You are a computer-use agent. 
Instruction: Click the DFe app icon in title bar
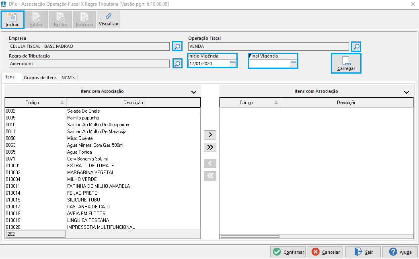(4, 4)
